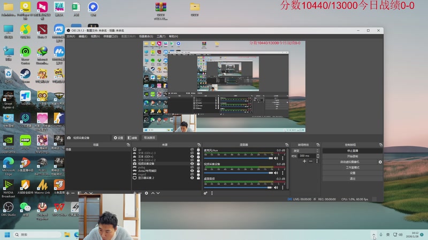Click 停止直播 stop streaming button

coord(353,151)
